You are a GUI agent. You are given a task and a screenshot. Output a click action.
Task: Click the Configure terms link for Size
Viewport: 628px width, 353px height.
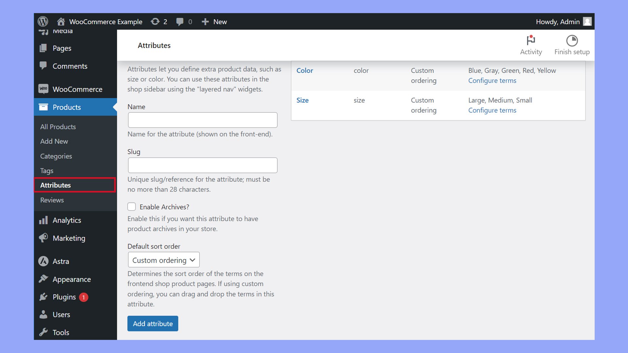coord(492,110)
